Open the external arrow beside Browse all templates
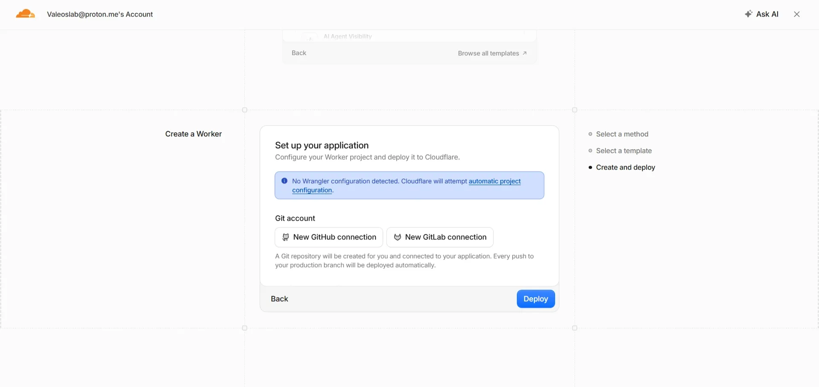 [x=525, y=53]
